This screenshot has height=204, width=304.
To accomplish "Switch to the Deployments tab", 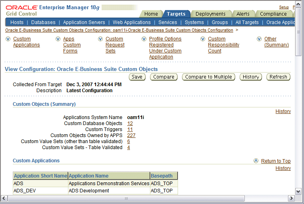I will pyautogui.click(x=210, y=14).
